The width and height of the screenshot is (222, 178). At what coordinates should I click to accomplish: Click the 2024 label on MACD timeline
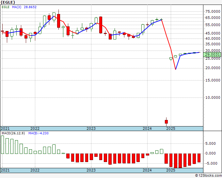pyautogui.click(x=147, y=170)
